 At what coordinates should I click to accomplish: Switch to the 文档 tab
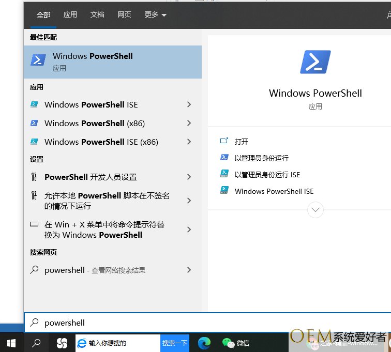pos(97,15)
